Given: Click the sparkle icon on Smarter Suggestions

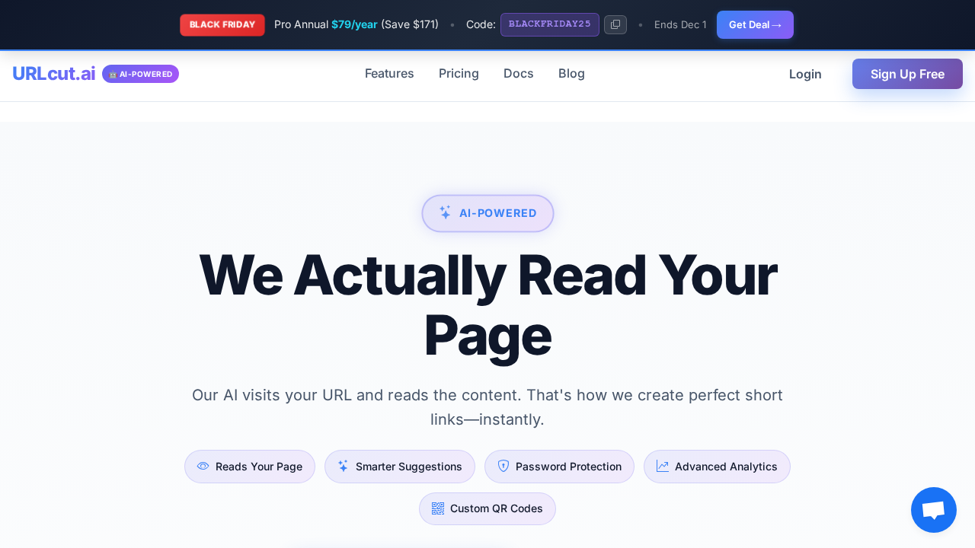Looking at the screenshot, I should (x=343, y=467).
